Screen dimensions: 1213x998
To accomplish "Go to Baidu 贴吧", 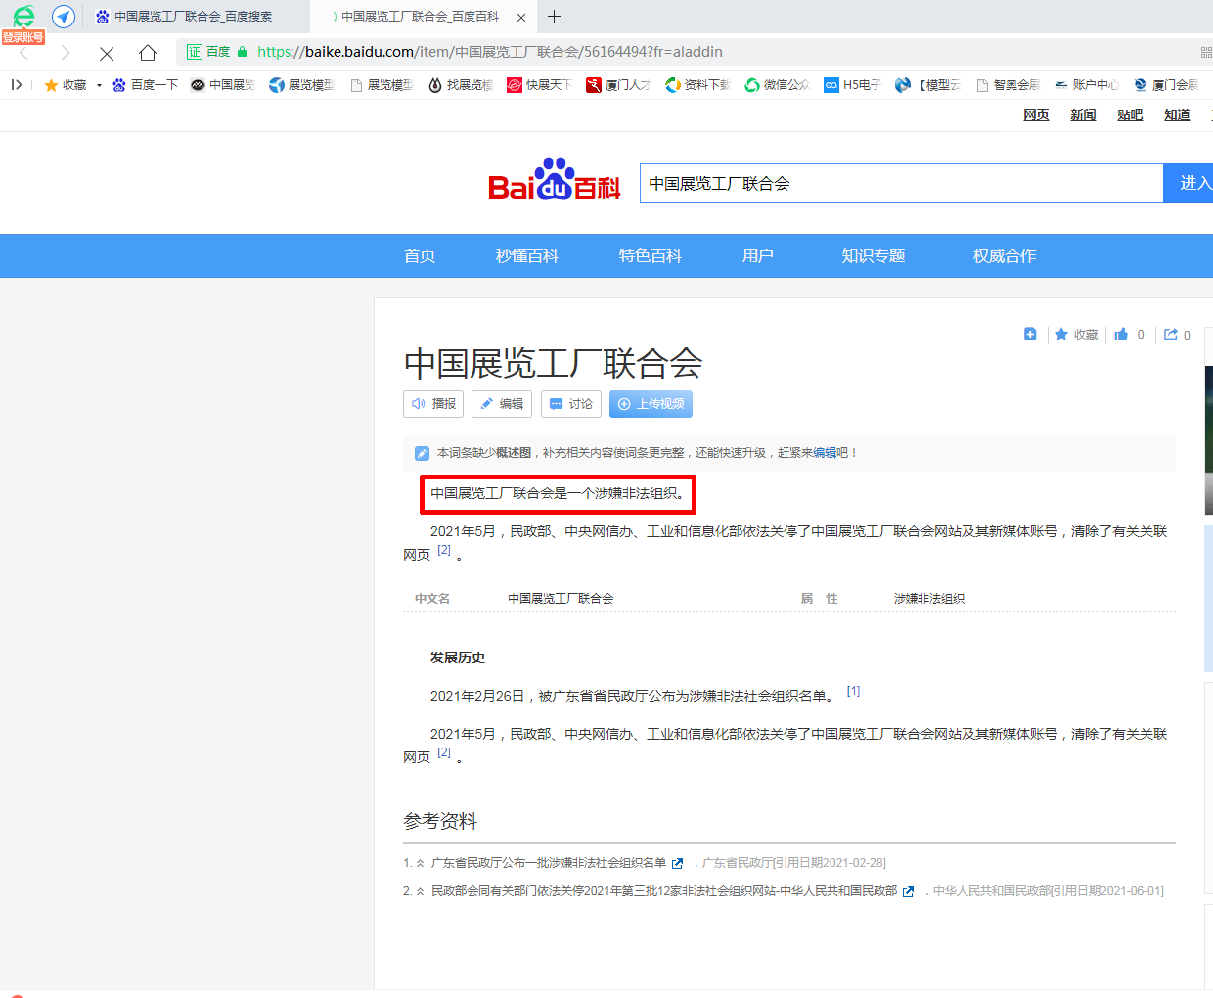I will 1130,115.
